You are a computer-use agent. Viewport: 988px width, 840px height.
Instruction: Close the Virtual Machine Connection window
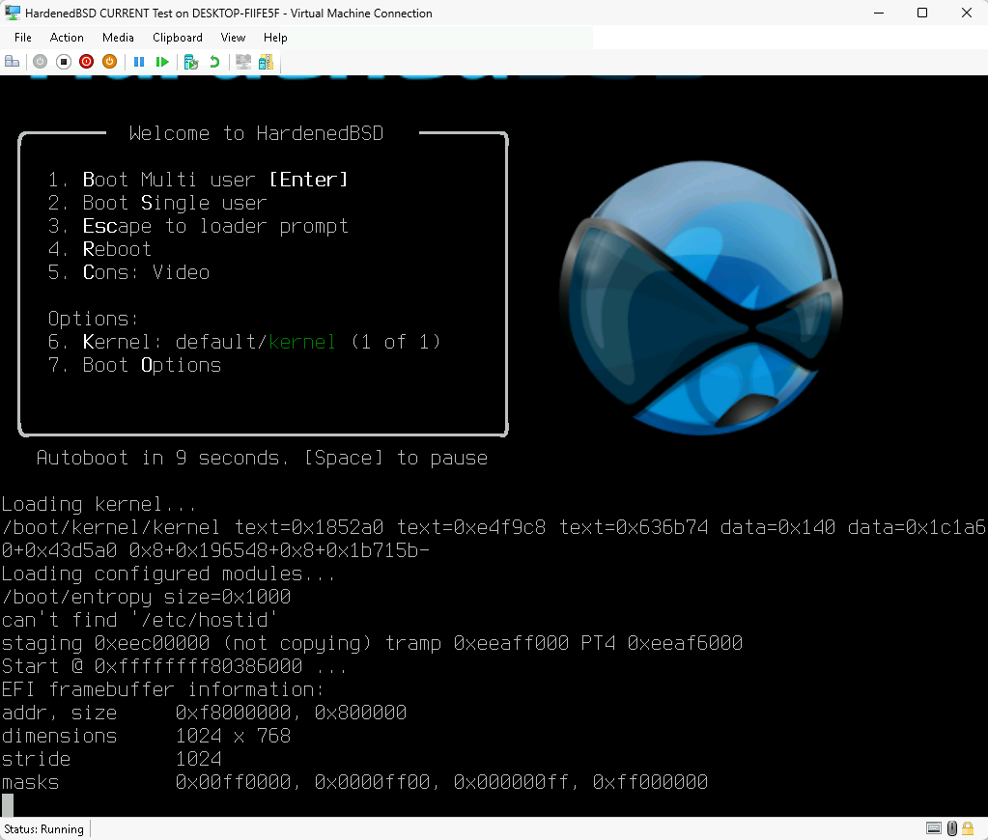[x=967, y=13]
